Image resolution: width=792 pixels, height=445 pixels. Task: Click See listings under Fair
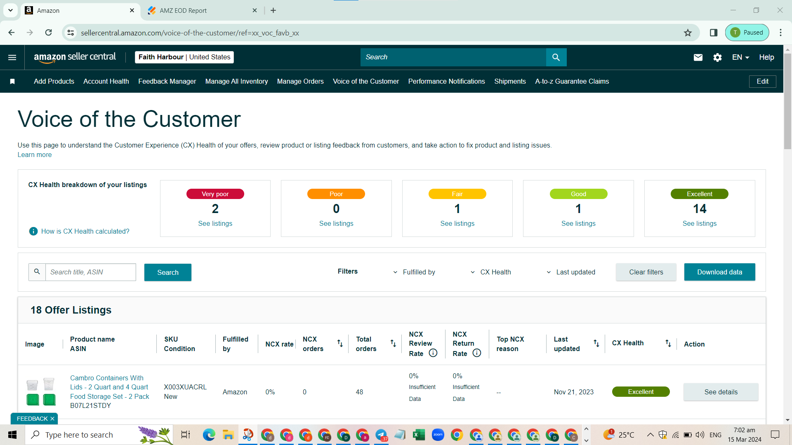pos(457,224)
